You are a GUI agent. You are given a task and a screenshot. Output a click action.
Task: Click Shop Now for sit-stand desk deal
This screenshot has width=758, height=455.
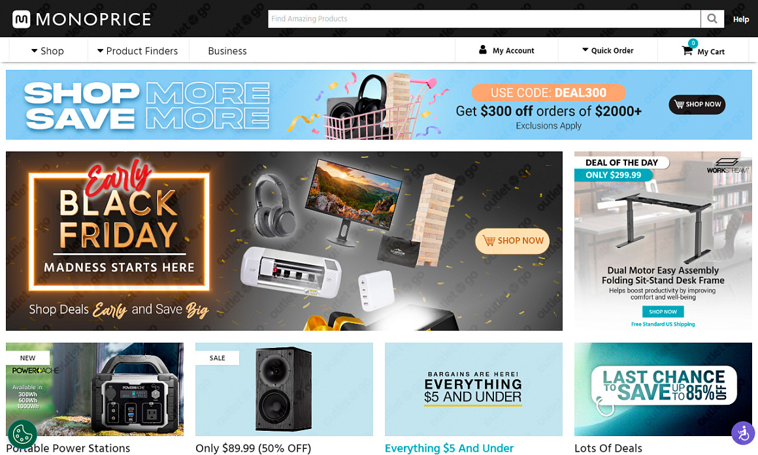[663, 311]
